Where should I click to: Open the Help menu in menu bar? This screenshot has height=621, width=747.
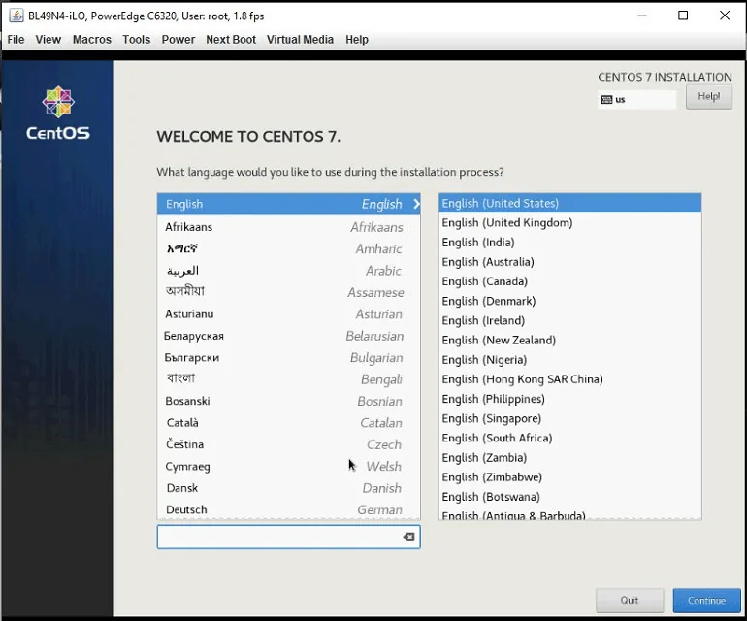pos(357,40)
